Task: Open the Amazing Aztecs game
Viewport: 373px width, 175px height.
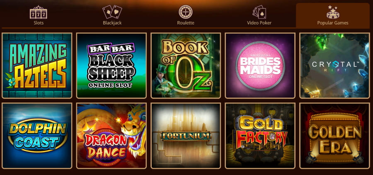Action: [x=37, y=65]
